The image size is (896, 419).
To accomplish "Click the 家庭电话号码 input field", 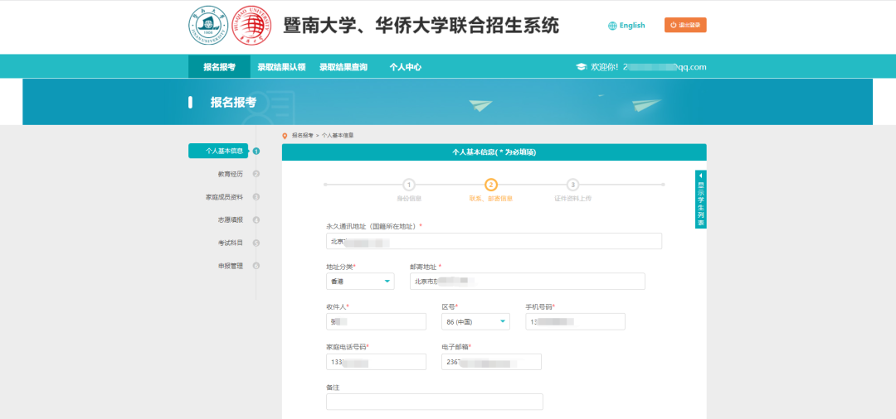I will (376, 362).
